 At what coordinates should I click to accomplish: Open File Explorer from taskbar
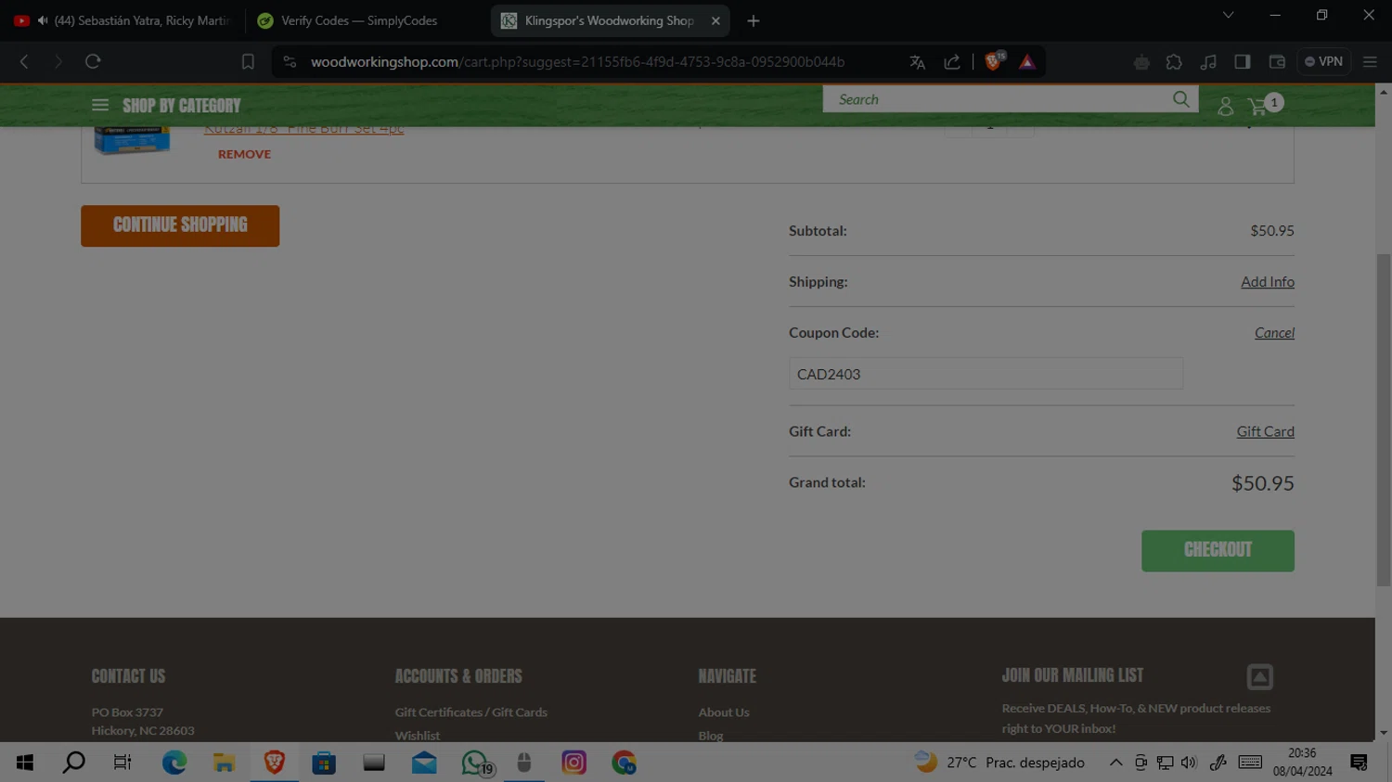(x=224, y=763)
